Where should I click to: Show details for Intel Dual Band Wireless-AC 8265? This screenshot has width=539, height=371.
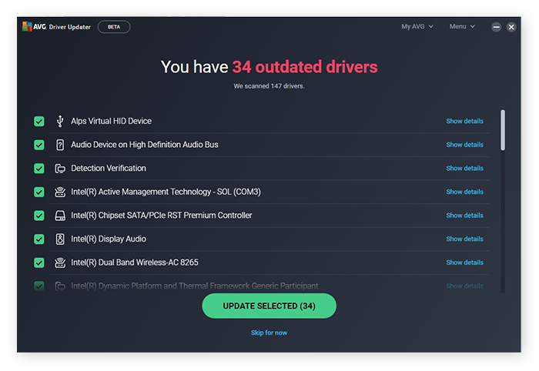point(464,263)
